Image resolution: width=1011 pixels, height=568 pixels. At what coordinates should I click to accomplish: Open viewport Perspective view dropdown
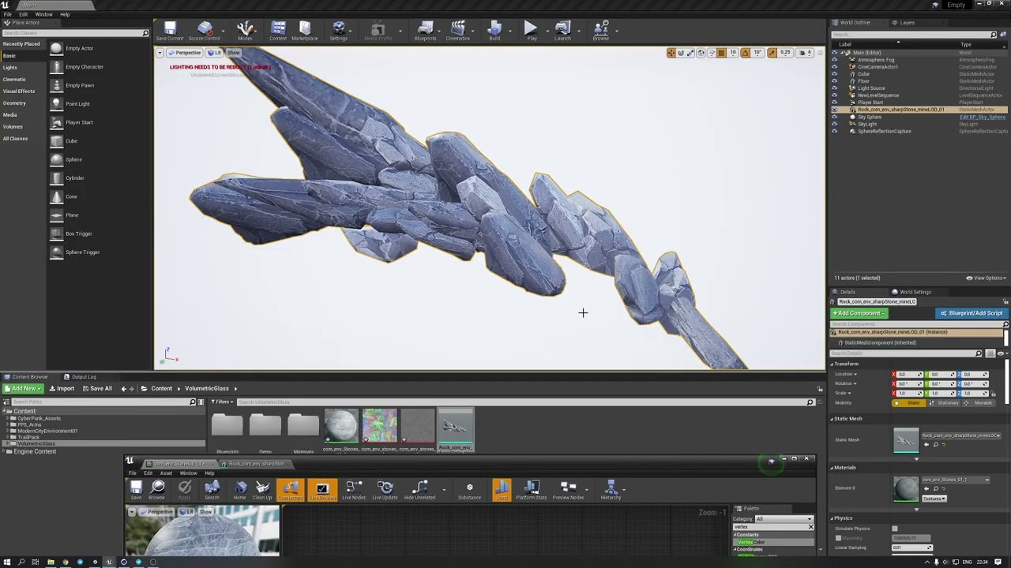184,53
